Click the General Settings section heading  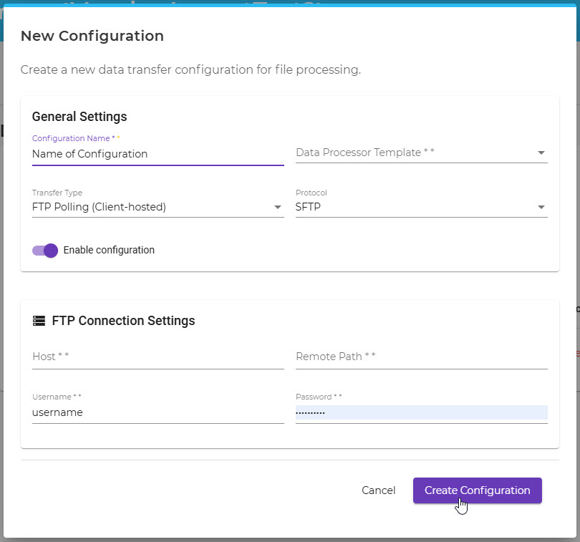tap(79, 117)
